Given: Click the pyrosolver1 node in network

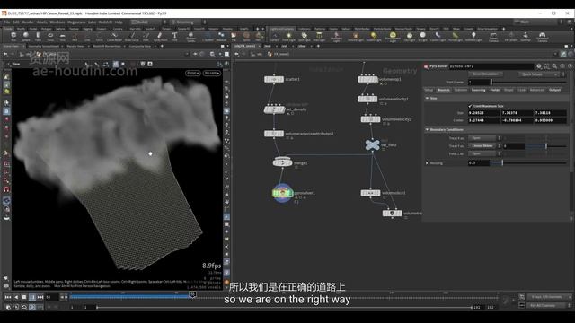Looking at the screenshot, I should (x=282, y=193).
